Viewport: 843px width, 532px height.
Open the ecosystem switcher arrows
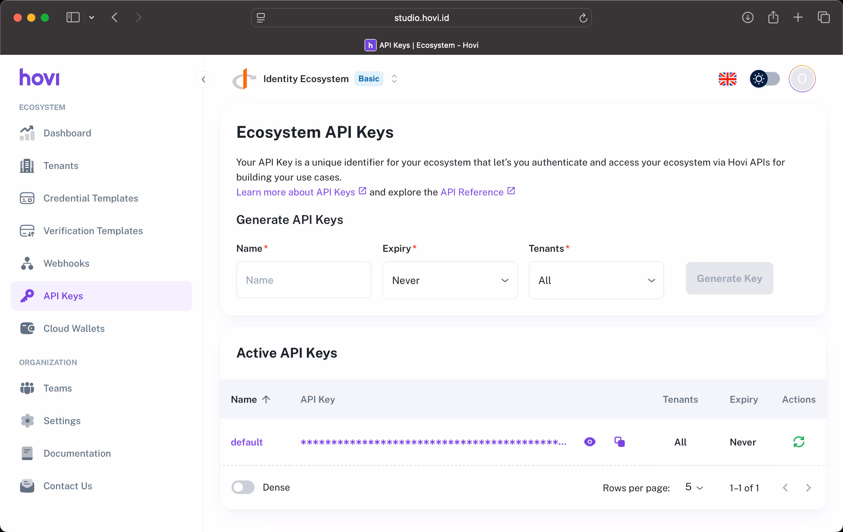(x=394, y=79)
